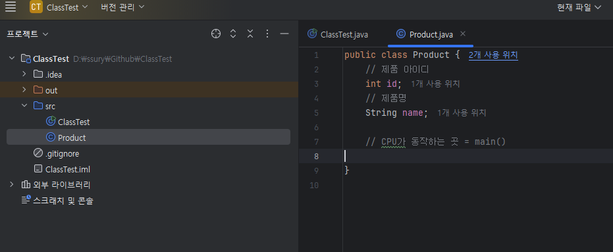Screen dimensions: 613x252
Task: Click the CT project badge icon
Action: click(36, 7)
